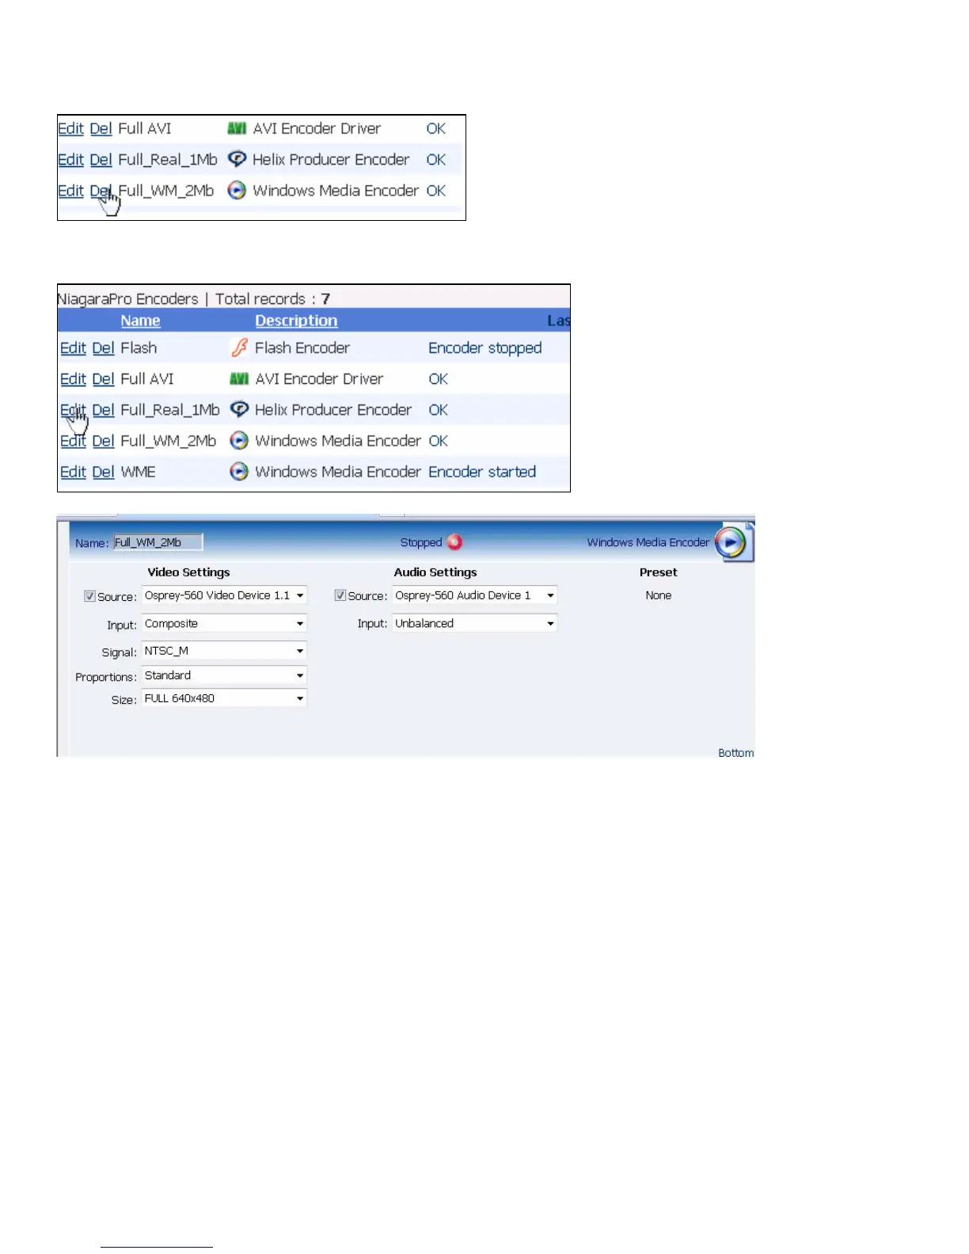This screenshot has width=969, height=1254.
Task: Open the NTSC_M signal dropdown
Action: pyautogui.click(x=224, y=651)
